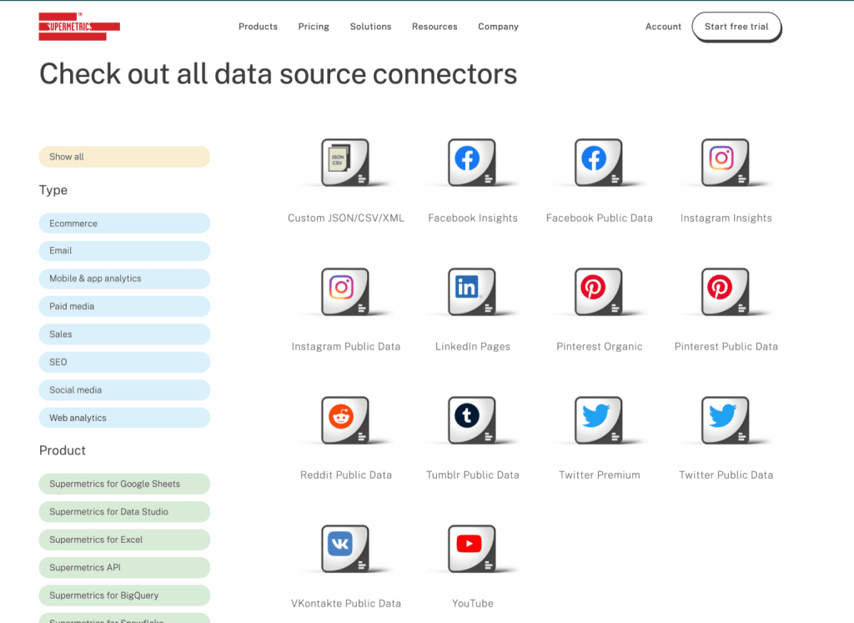854x623 pixels.
Task: Click the Tumblr Public Data label
Action: 473,475
